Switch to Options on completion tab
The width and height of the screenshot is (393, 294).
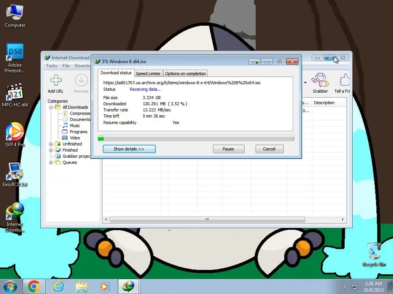pos(185,73)
